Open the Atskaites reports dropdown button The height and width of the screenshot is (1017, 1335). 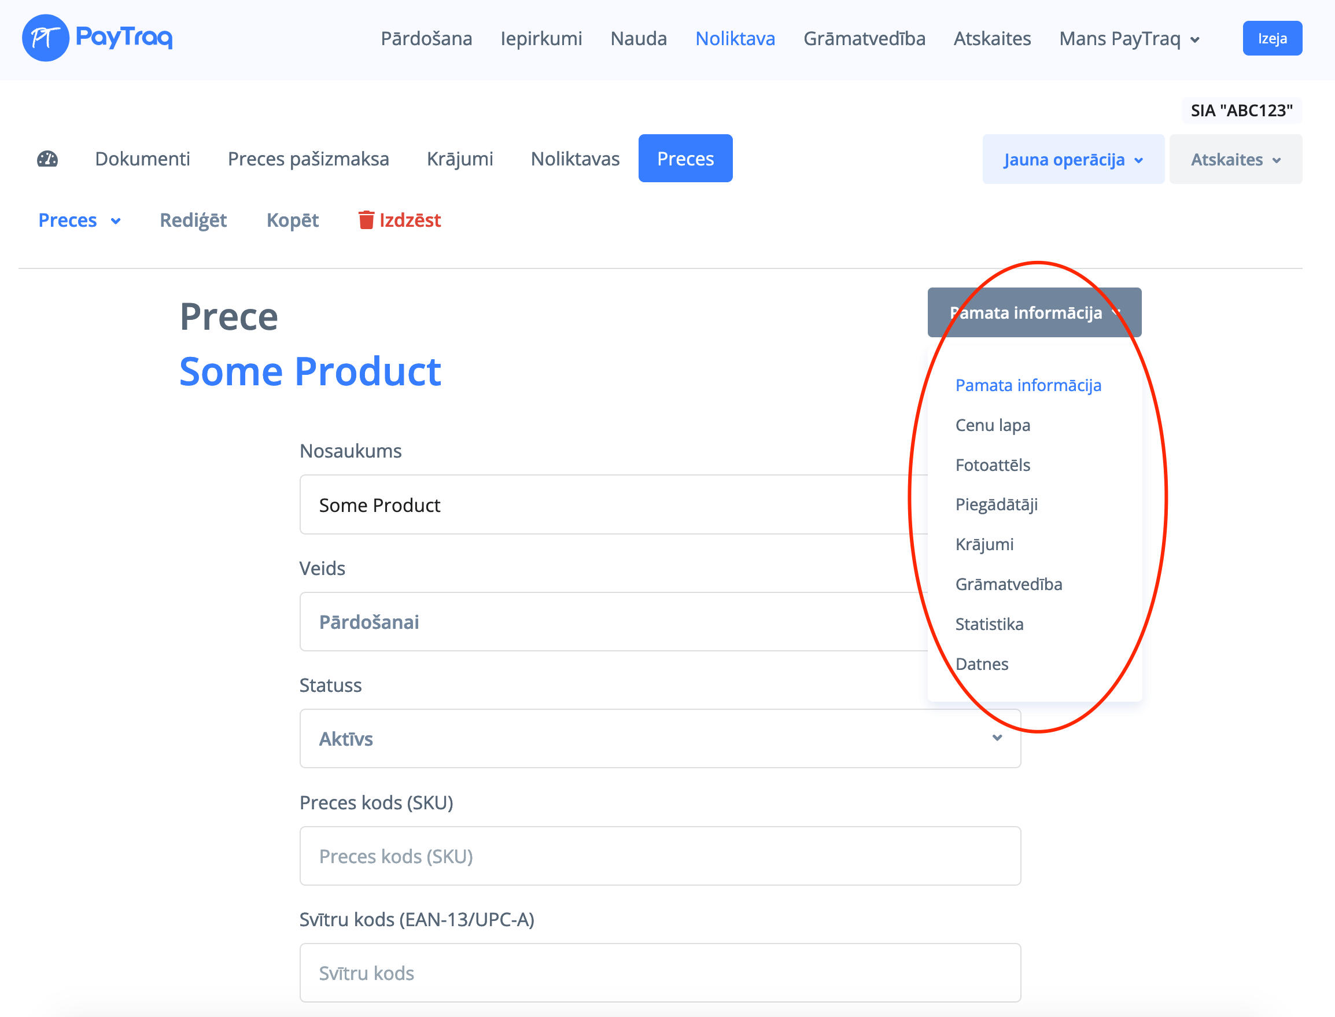[x=1235, y=160]
